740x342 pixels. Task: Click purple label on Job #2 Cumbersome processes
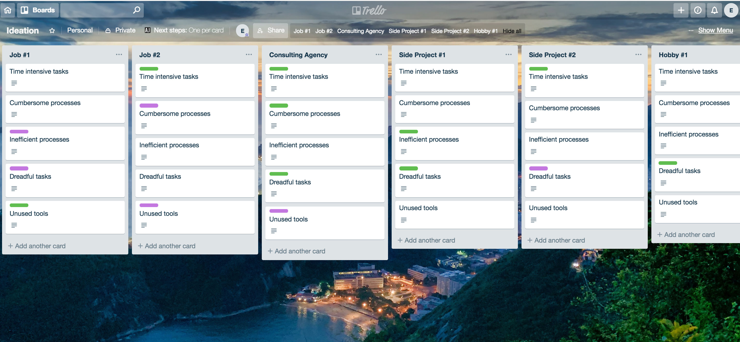point(149,106)
